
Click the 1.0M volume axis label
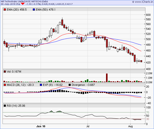click(149, 78)
